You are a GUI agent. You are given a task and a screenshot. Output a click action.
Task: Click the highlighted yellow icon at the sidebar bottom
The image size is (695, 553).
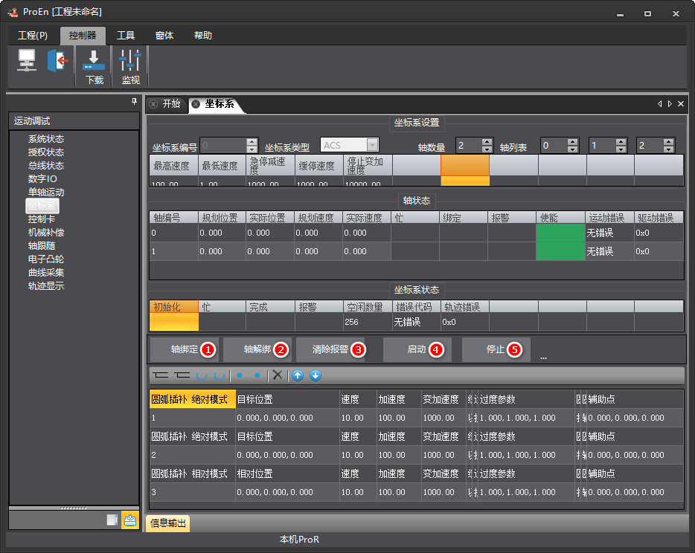pyautogui.click(x=130, y=520)
